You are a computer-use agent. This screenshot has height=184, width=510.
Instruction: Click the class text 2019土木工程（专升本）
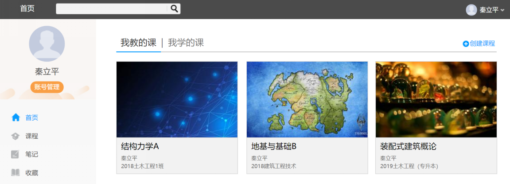coord(409,166)
